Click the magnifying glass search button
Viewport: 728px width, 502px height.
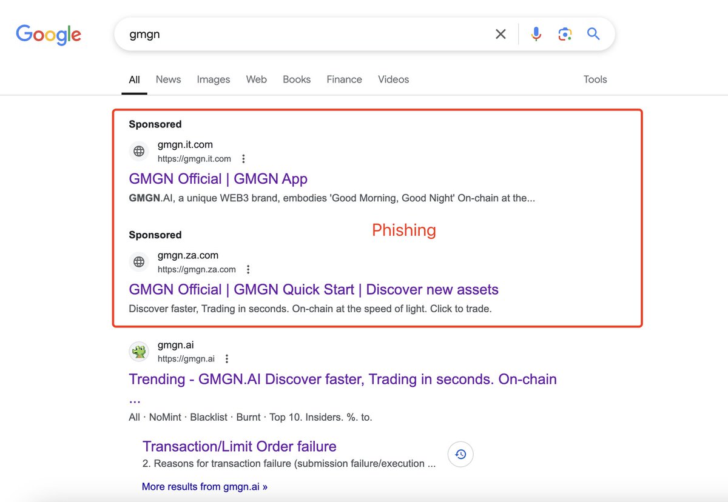pos(593,34)
